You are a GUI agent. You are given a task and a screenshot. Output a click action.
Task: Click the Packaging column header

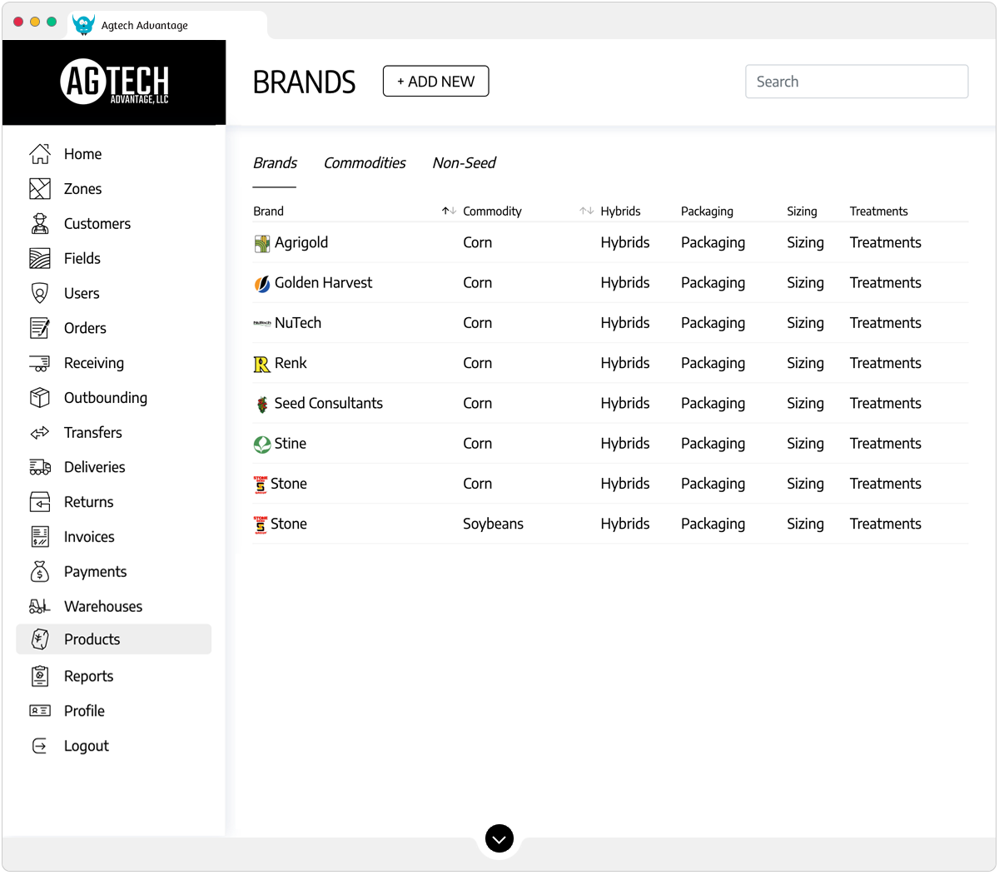point(707,211)
